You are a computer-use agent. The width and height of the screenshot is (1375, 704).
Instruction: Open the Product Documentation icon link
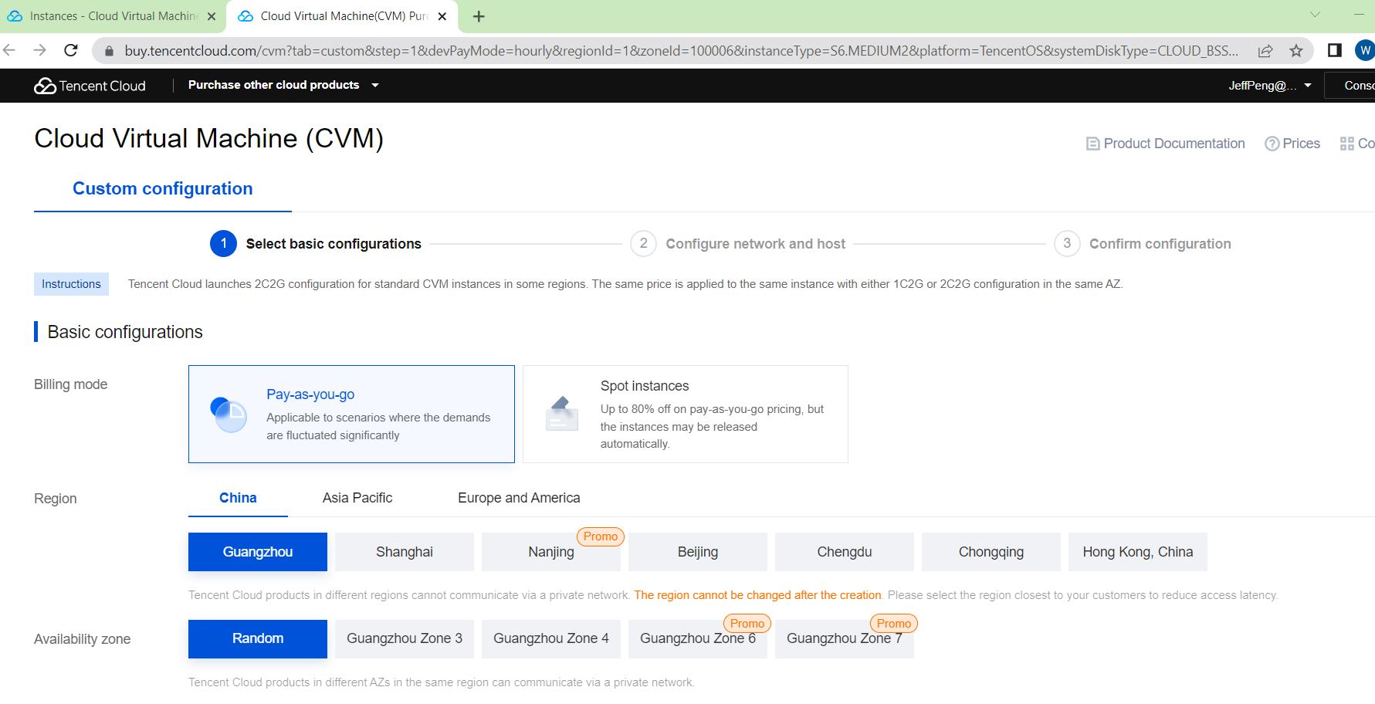click(x=1092, y=144)
